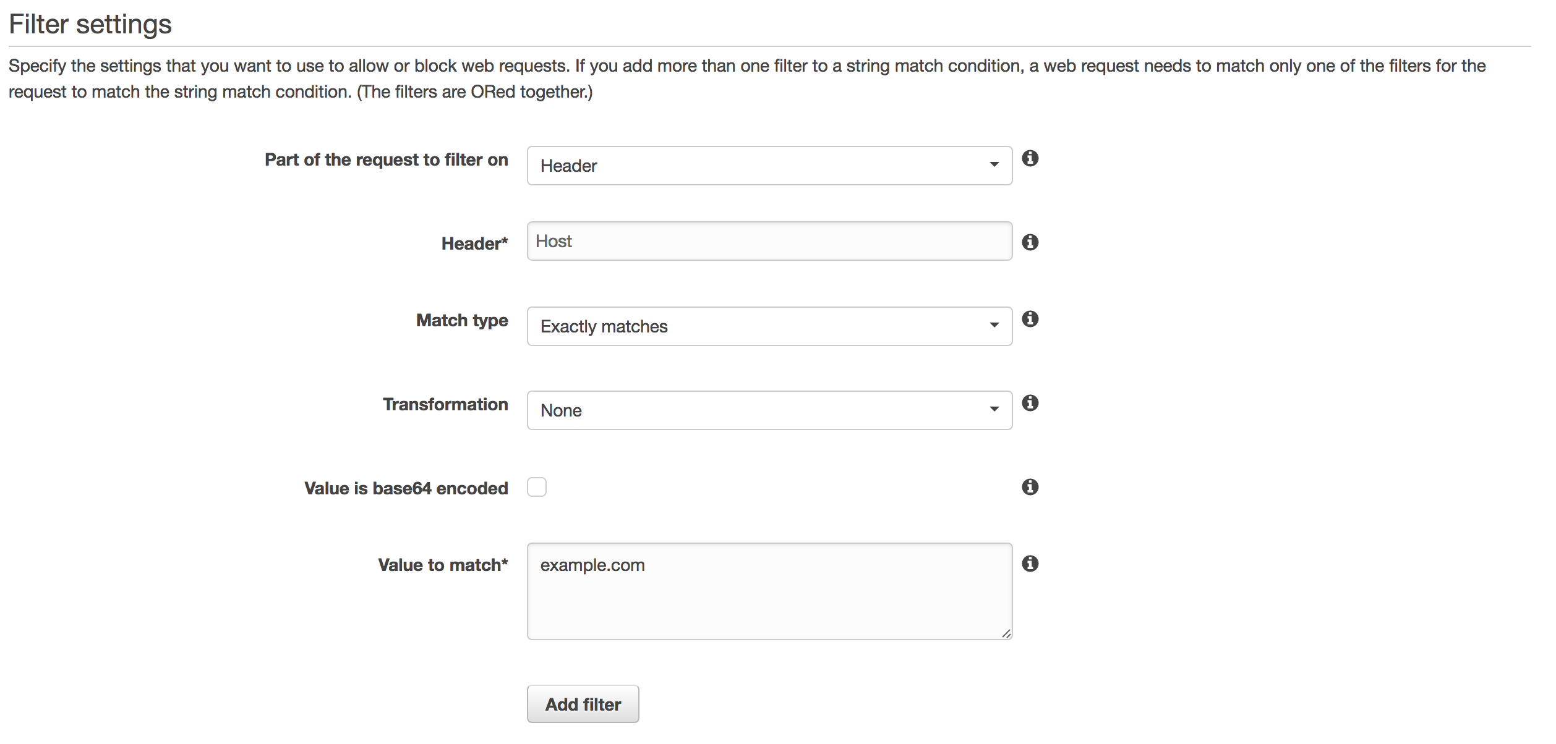1556x744 pixels.
Task: Click the "Part of the request to filter on" label
Action: pyautogui.click(x=386, y=159)
